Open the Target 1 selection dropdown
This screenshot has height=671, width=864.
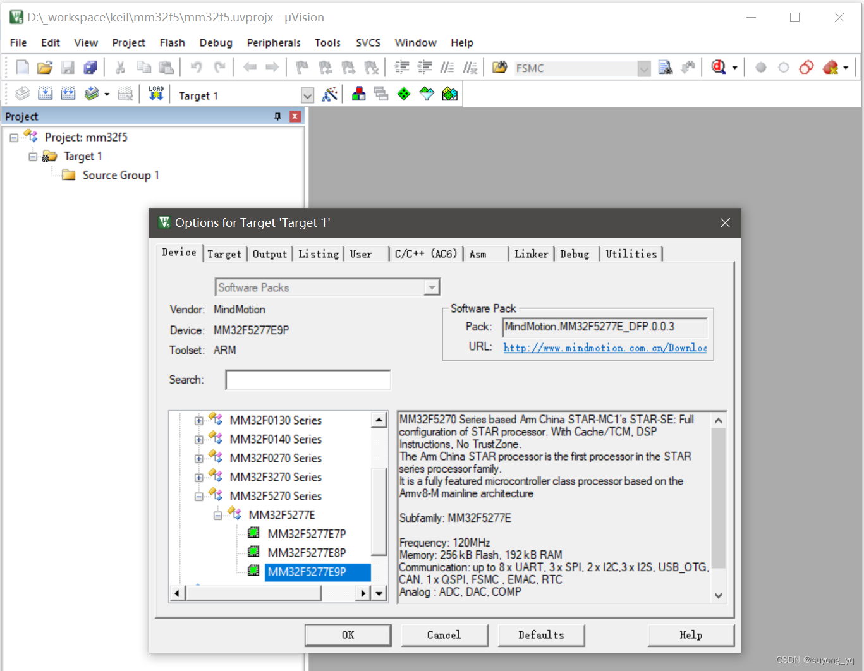tap(307, 95)
